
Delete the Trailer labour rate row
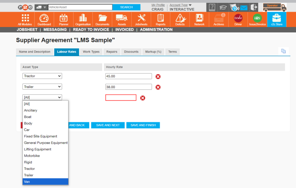click(x=158, y=87)
